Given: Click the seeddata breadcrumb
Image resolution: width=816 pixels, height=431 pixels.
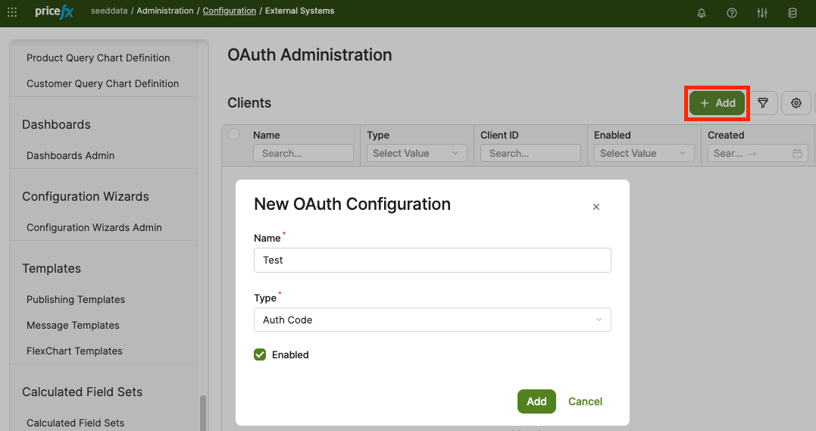Looking at the screenshot, I should pos(109,11).
